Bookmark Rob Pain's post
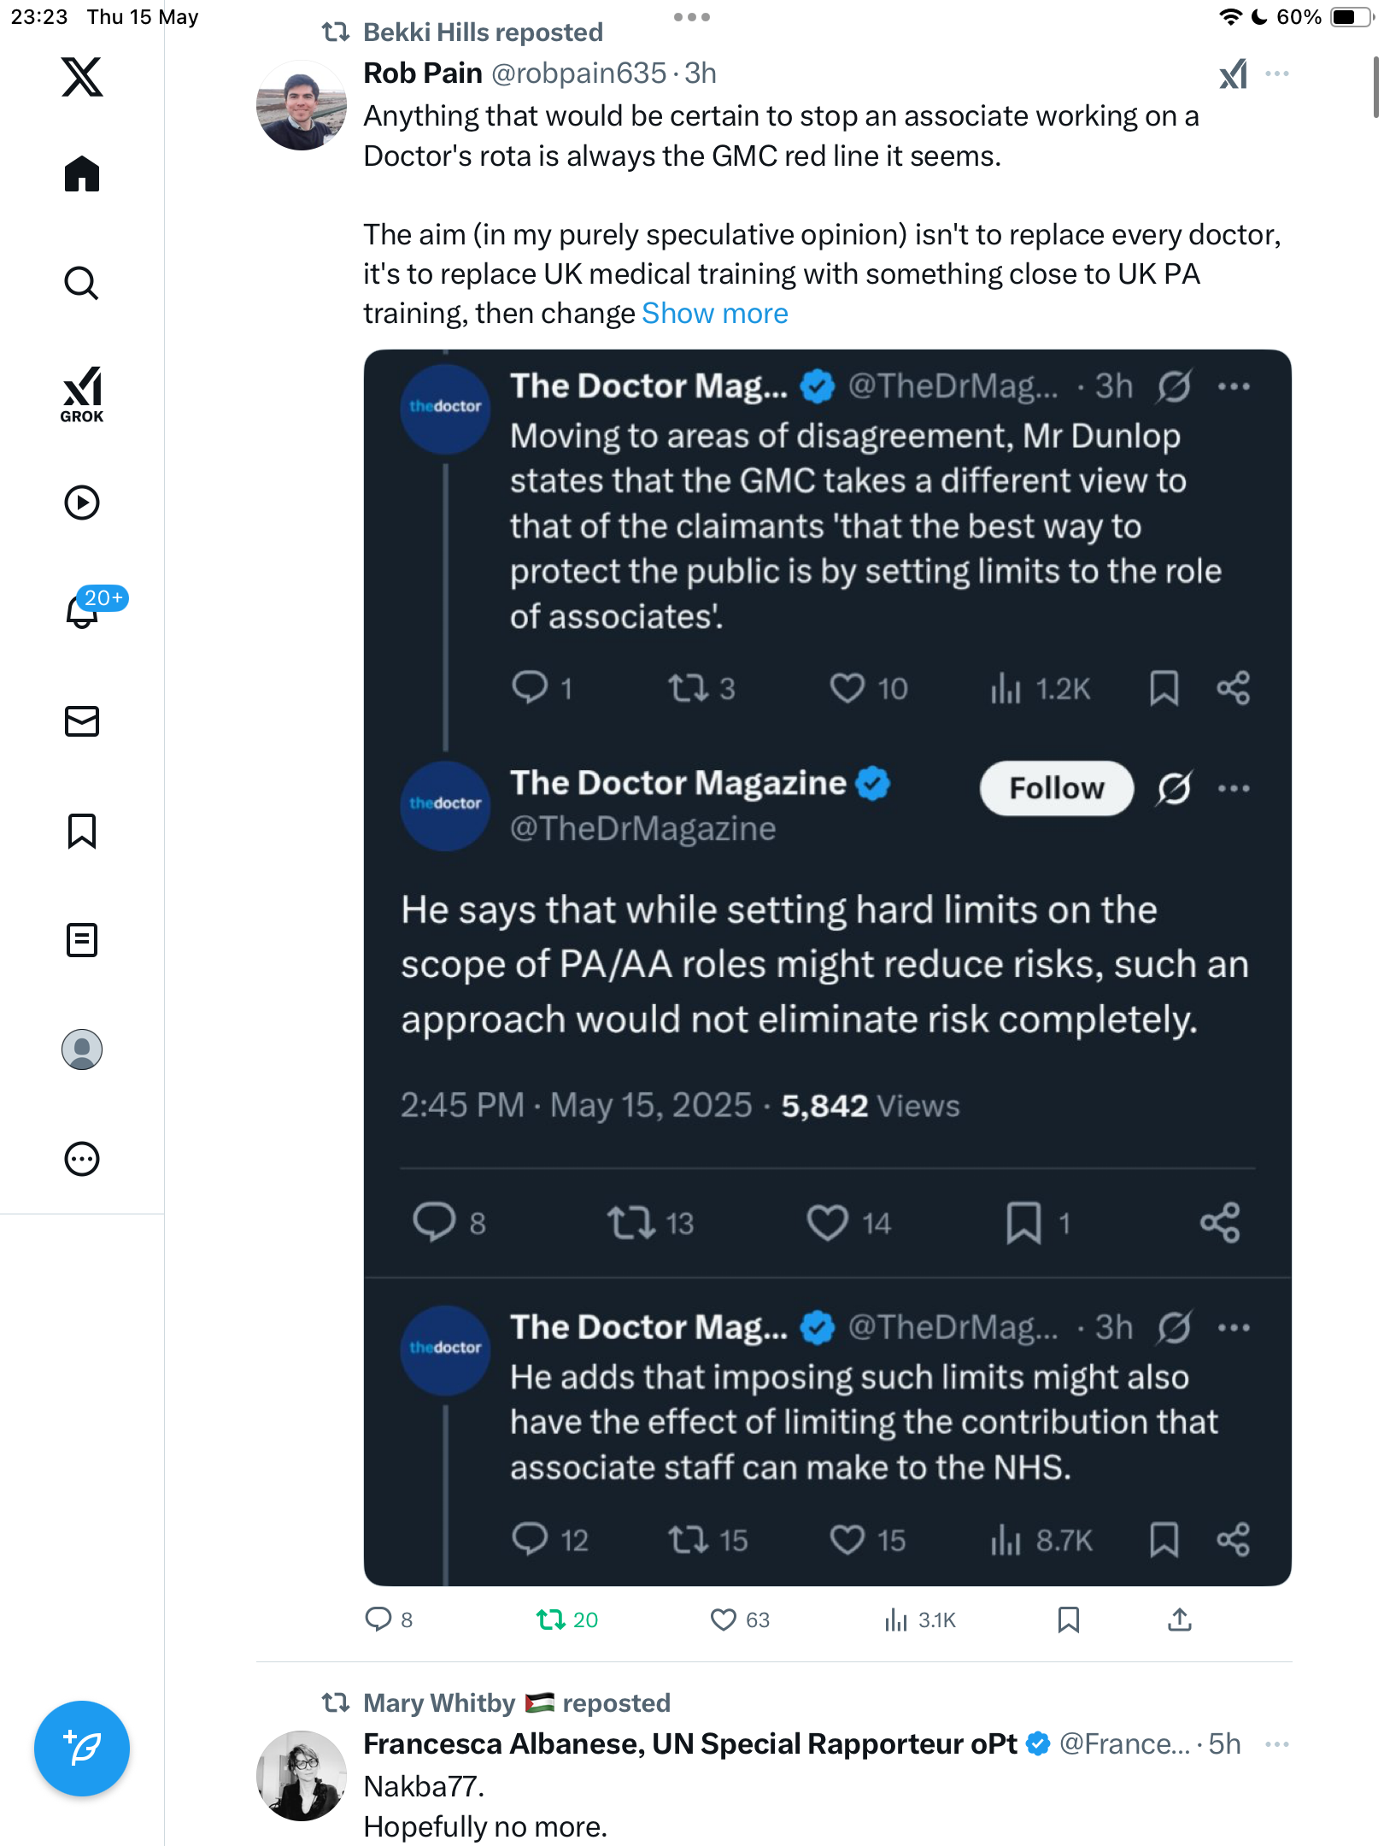This screenshot has height=1846, width=1384. coord(1069,1620)
